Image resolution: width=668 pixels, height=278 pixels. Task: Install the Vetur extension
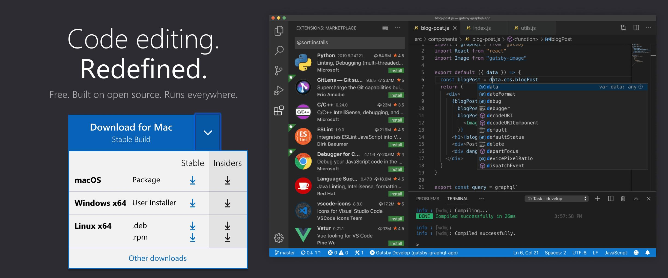[x=396, y=243]
